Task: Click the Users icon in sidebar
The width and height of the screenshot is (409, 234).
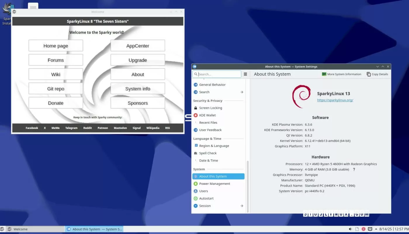Action: [195, 191]
